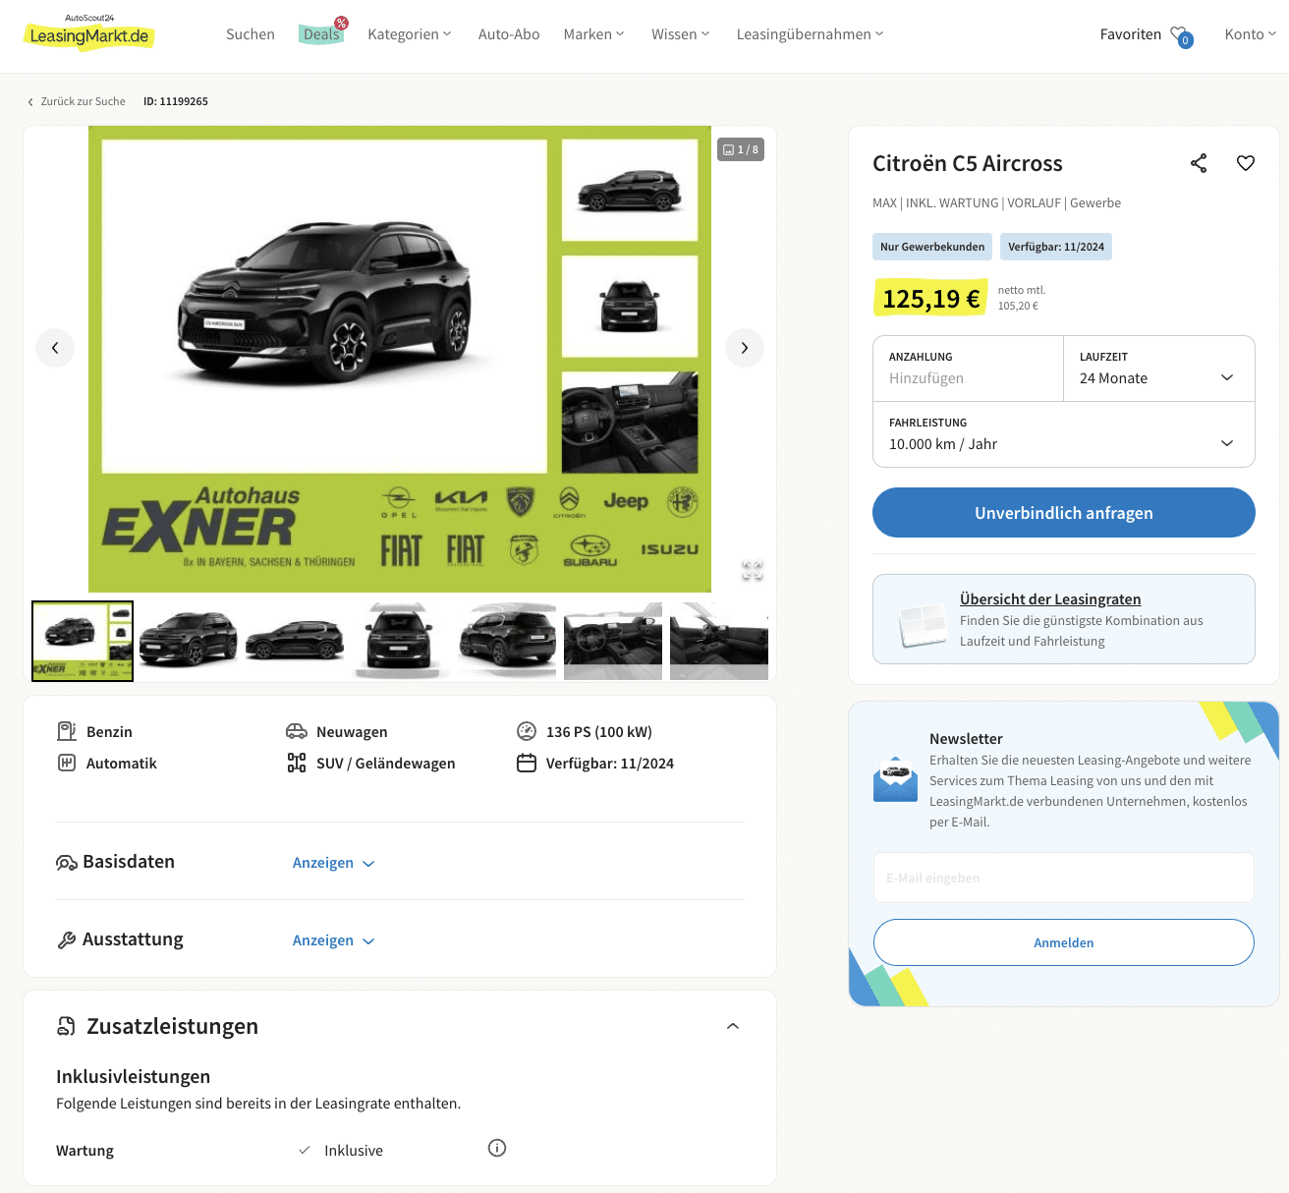Open the Kategorien dropdown menu
Screen dimensions: 1289x1193
410,34
